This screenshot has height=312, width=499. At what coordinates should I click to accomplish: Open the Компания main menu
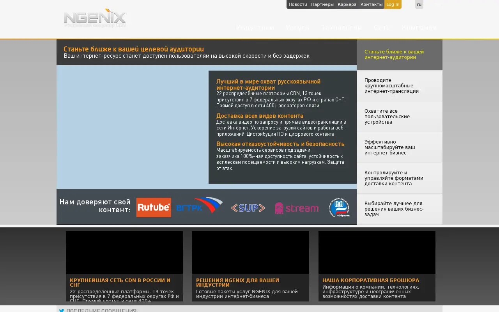coord(419,28)
